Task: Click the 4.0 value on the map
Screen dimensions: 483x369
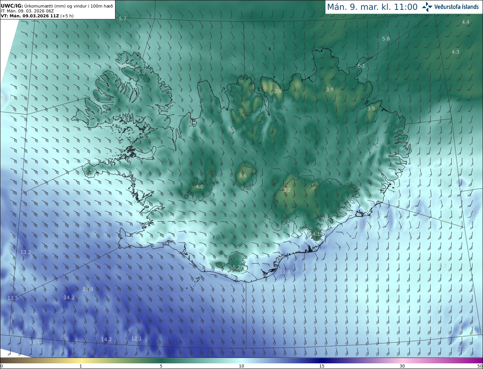Action: click(200, 187)
